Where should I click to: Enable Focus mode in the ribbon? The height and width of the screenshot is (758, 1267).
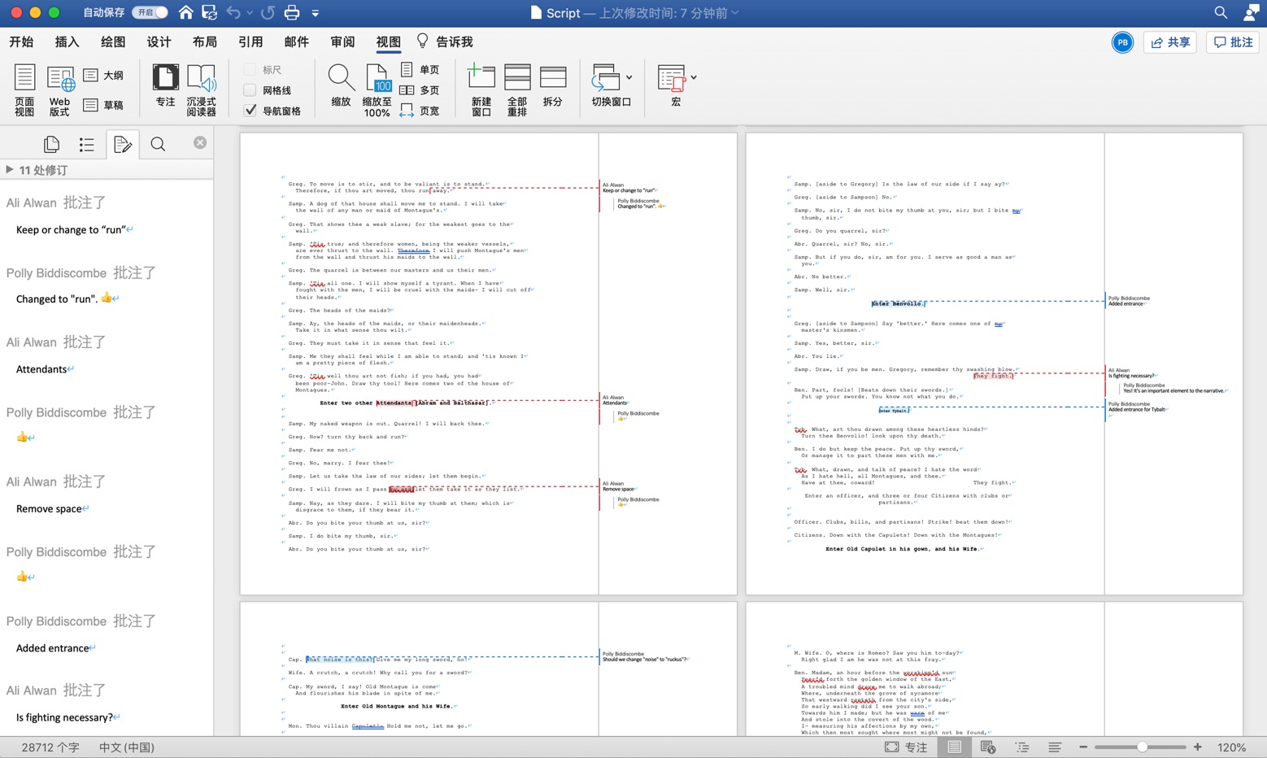point(165,85)
